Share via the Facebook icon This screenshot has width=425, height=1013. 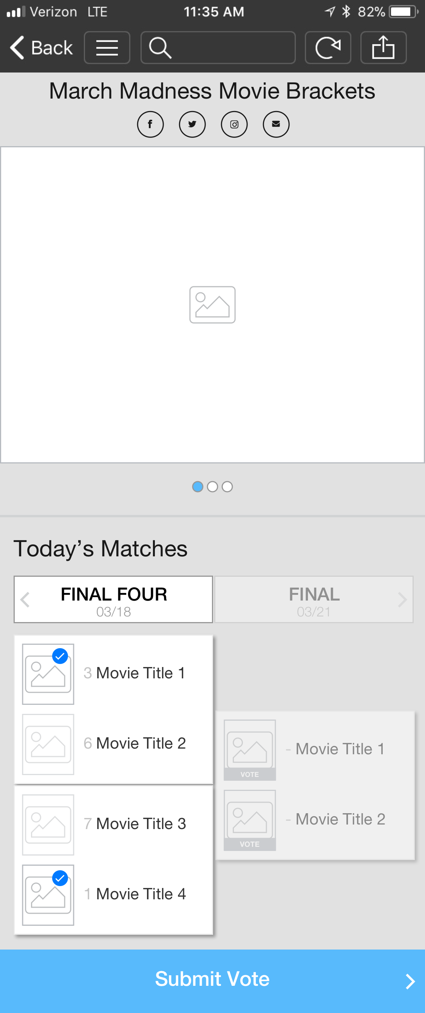(150, 124)
